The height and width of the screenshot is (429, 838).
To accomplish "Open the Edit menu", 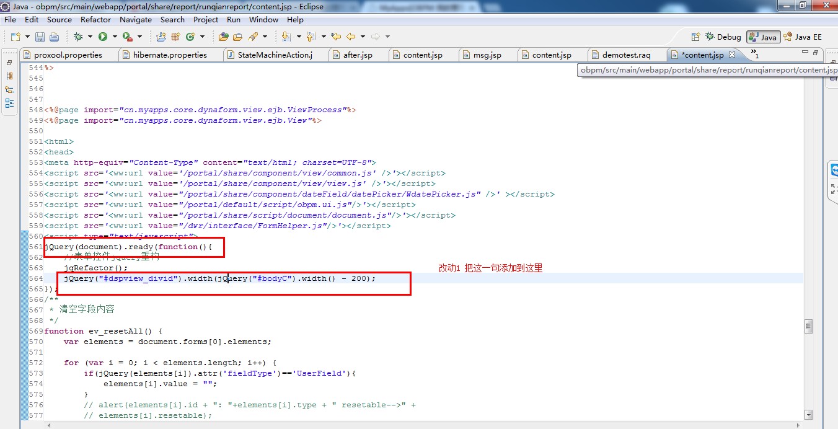I will (32, 19).
